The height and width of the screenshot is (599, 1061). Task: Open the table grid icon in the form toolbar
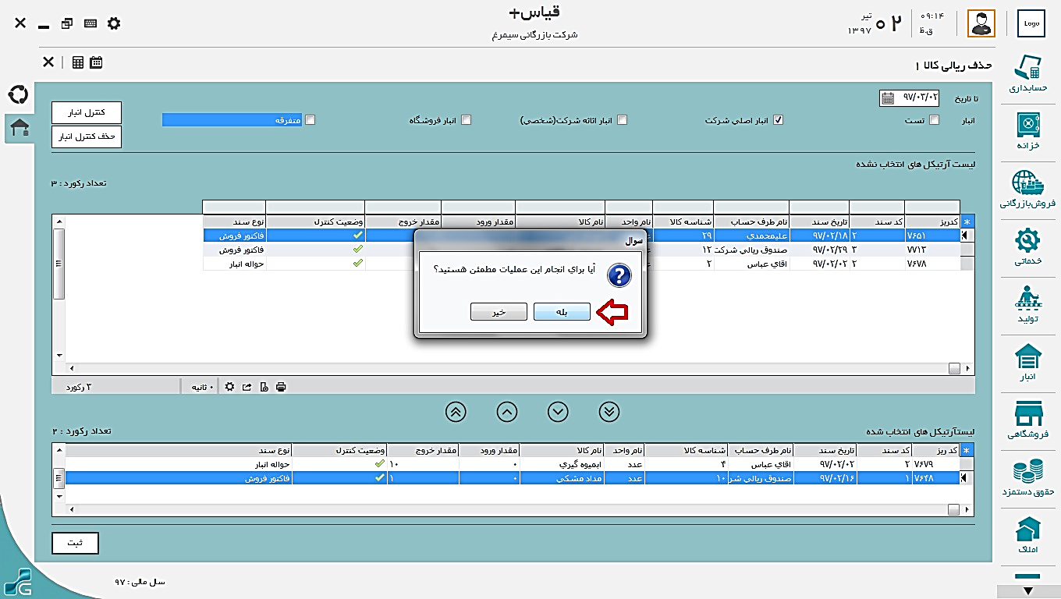(x=77, y=62)
